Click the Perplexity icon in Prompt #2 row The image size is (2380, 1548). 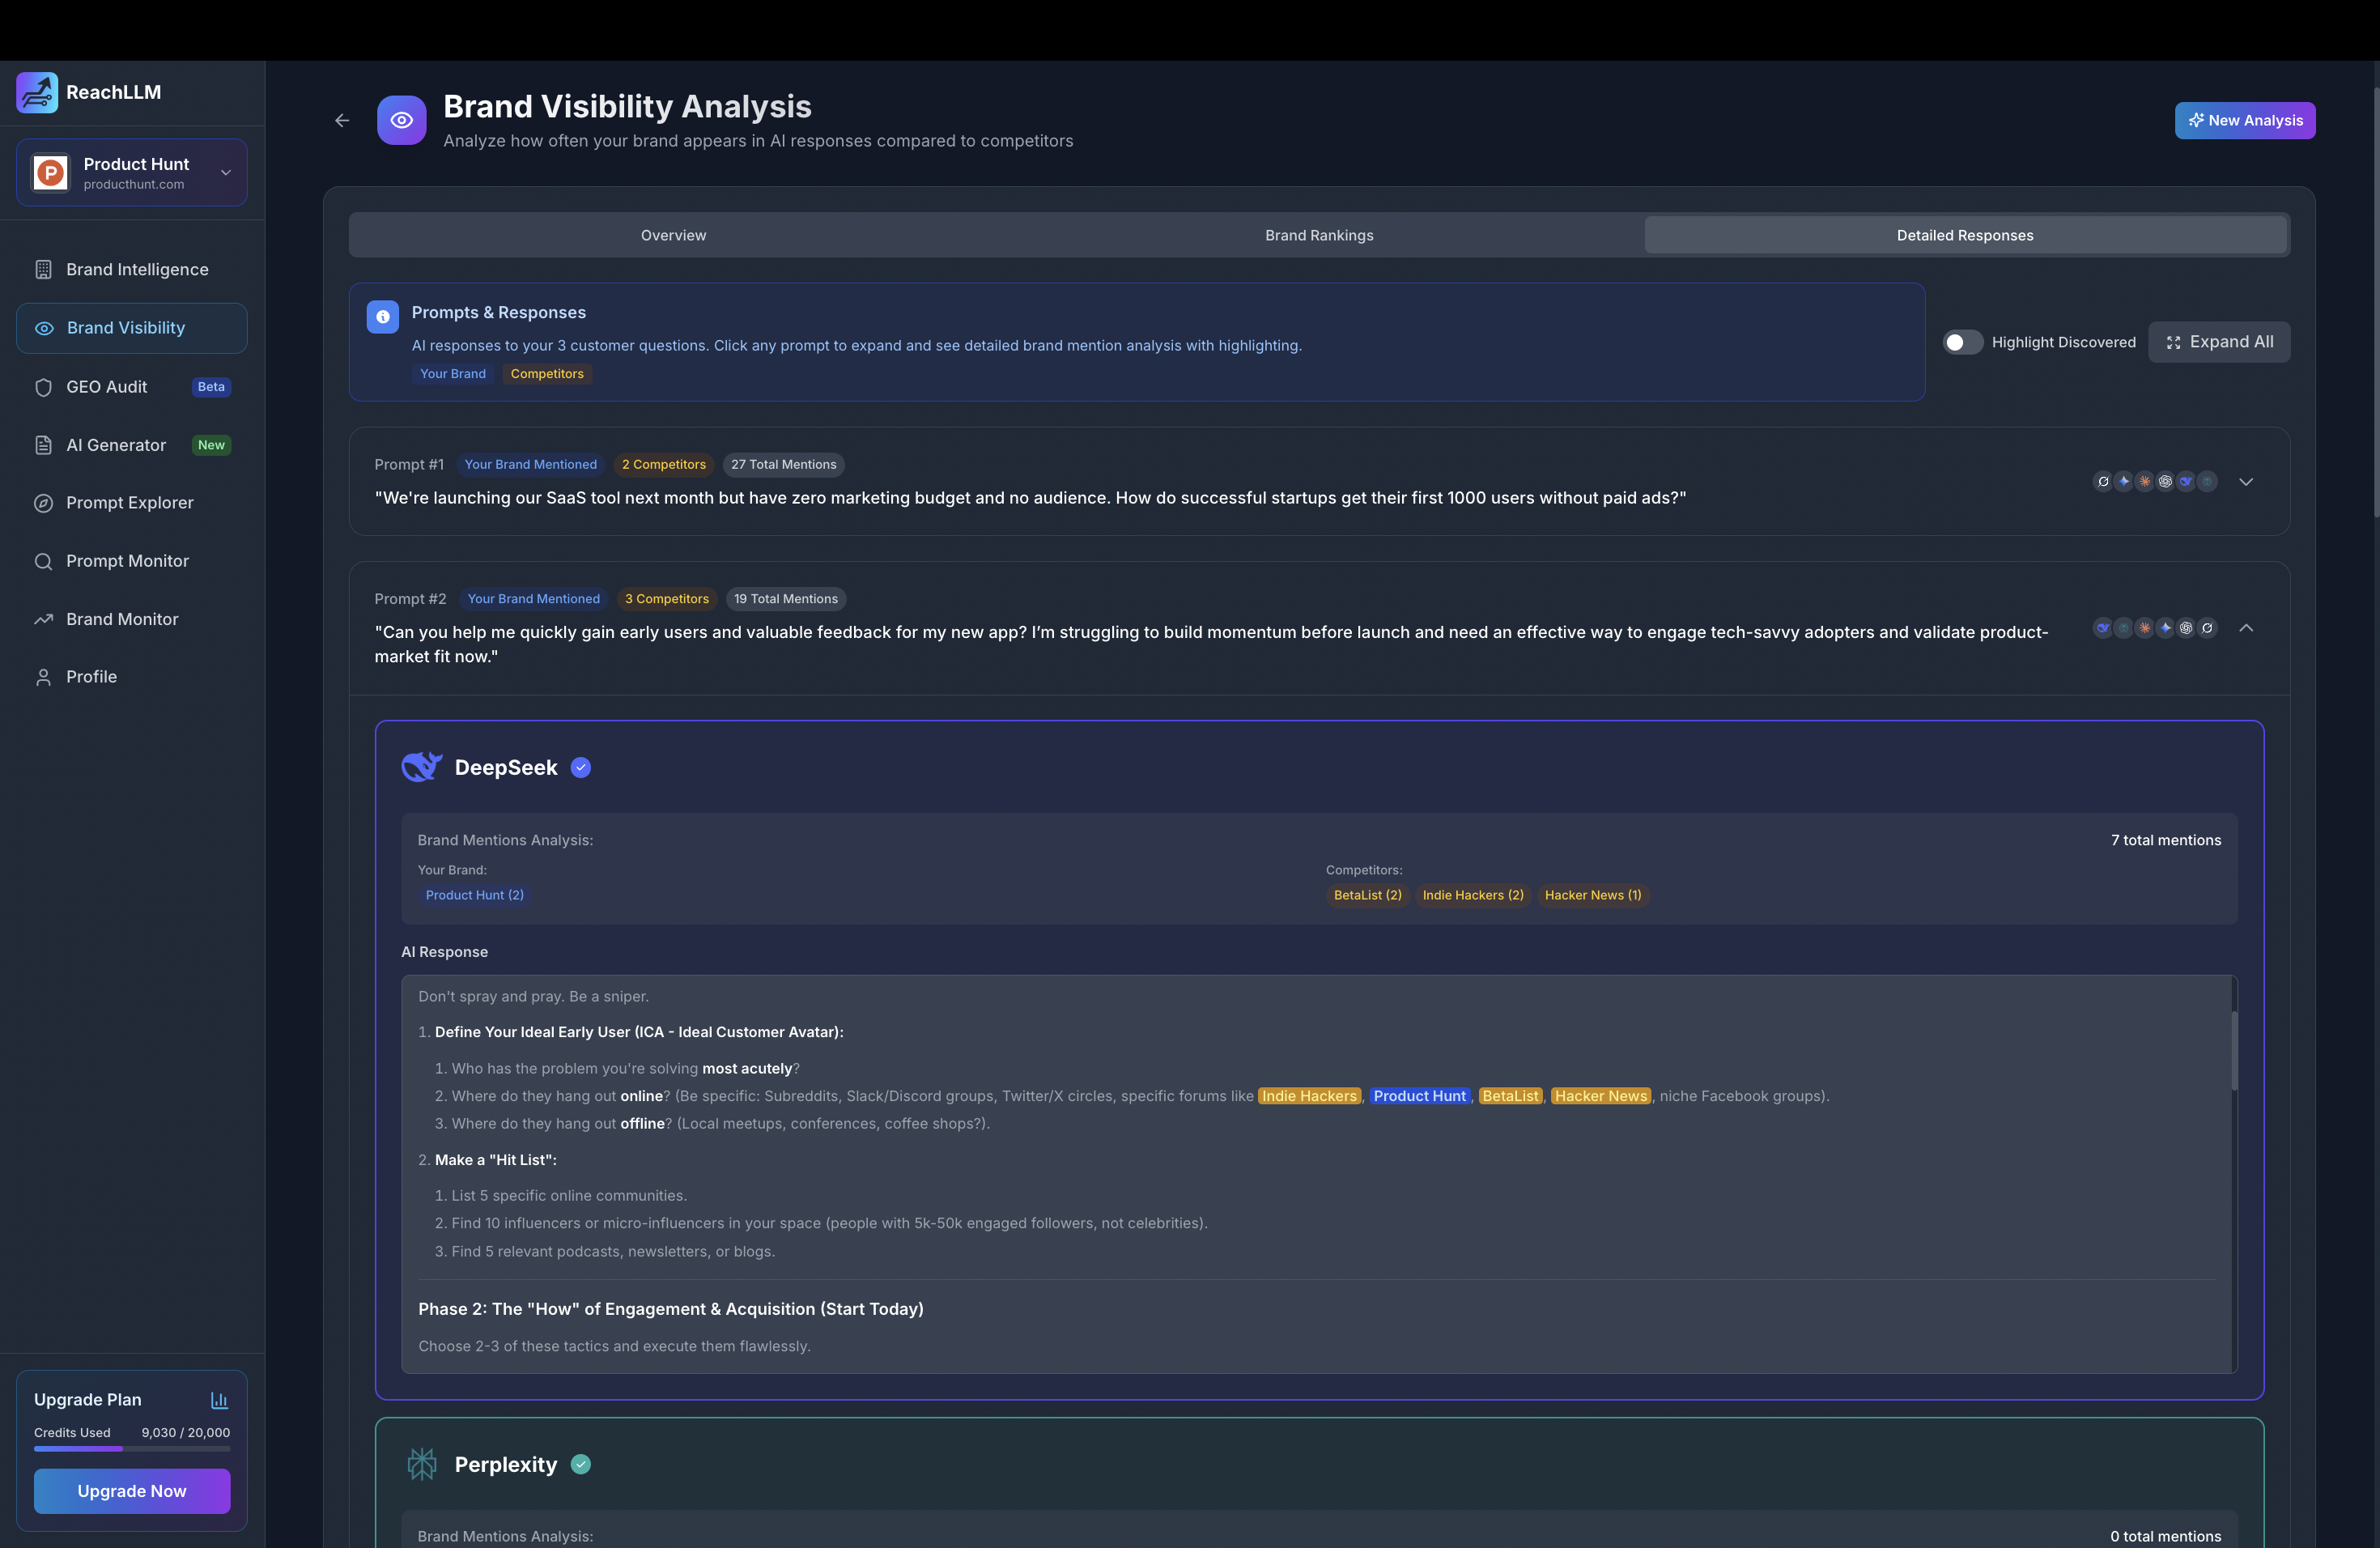2124,628
